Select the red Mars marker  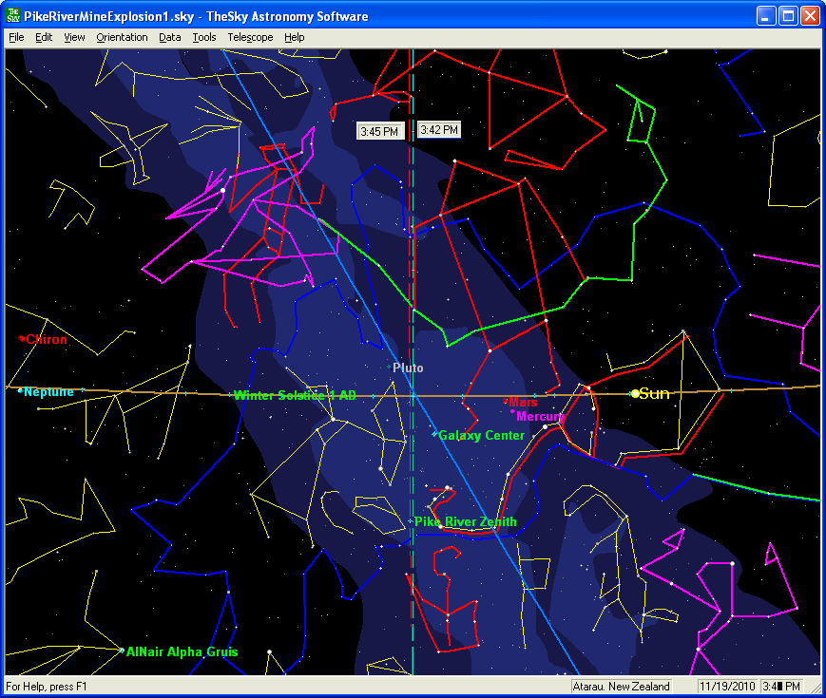coord(505,402)
